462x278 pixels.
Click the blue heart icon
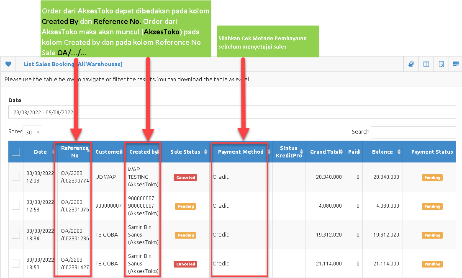(8, 64)
